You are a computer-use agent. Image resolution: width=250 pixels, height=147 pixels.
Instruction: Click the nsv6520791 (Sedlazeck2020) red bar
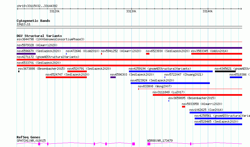pos(77,71)
